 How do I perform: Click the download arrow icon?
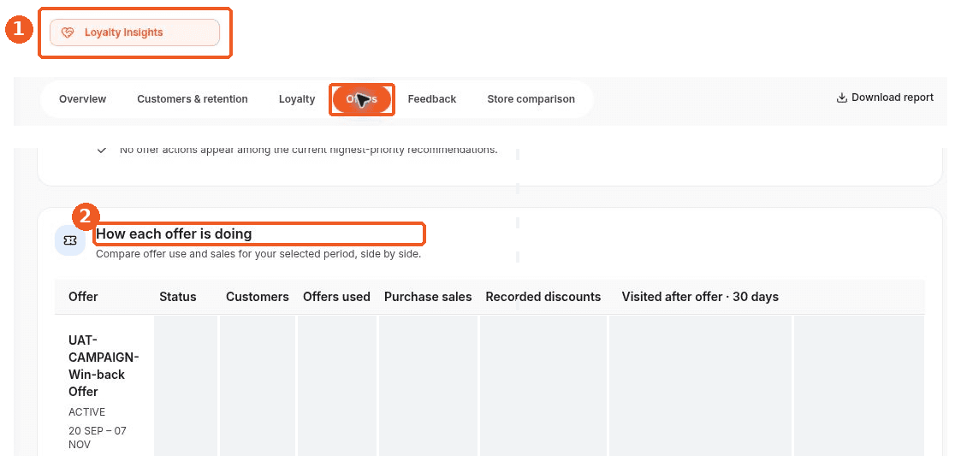[842, 98]
